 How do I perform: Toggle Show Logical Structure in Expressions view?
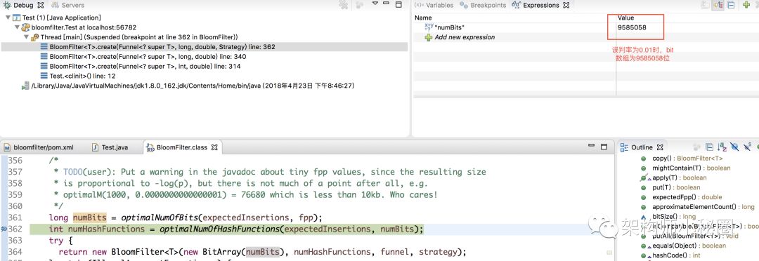[718, 6]
